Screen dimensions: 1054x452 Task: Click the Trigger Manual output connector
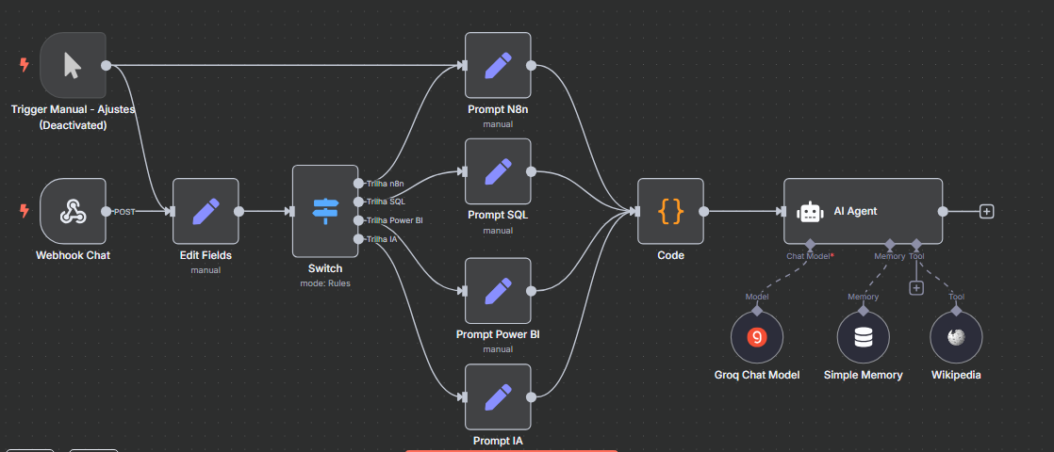tap(107, 65)
